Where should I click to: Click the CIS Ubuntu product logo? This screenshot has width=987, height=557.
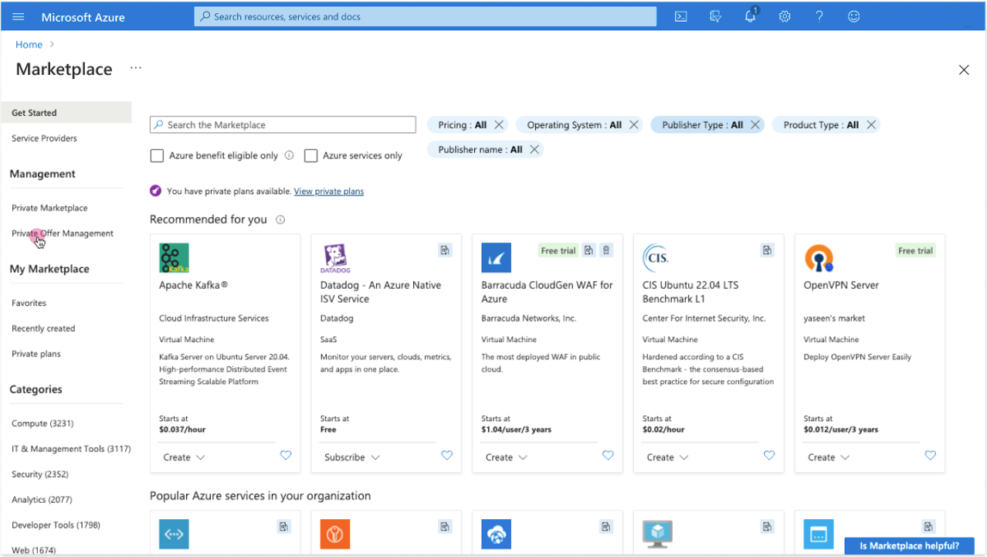tap(657, 257)
